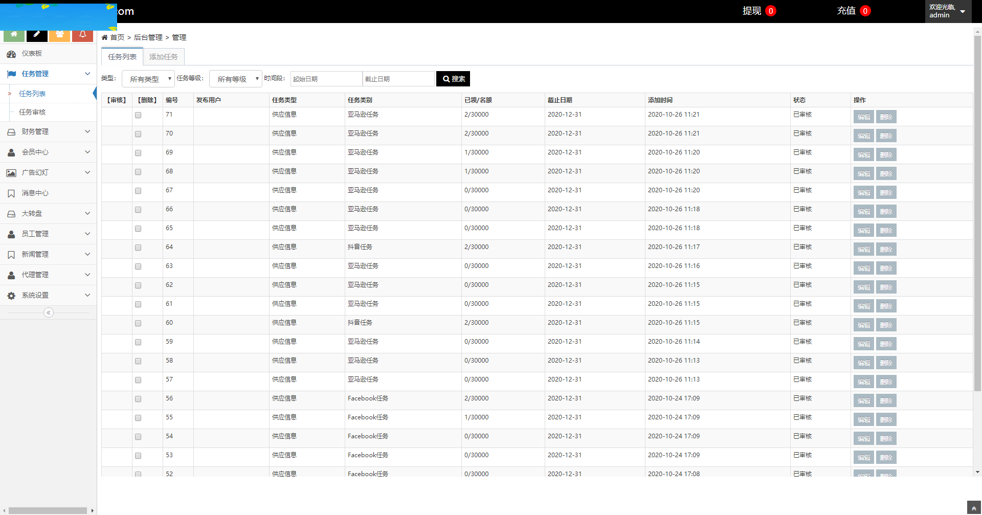Switch to the 添加任务 tab
This screenshot has height=515, width=982.
tap(164, 57)
